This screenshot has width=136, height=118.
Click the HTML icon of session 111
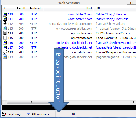(x=5, y=19)
